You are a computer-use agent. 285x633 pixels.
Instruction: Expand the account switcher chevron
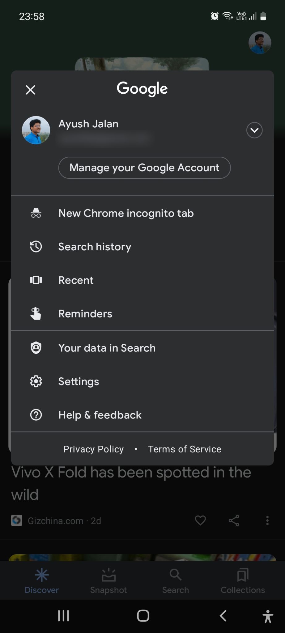pyautogui.click(x=254, y=130)
